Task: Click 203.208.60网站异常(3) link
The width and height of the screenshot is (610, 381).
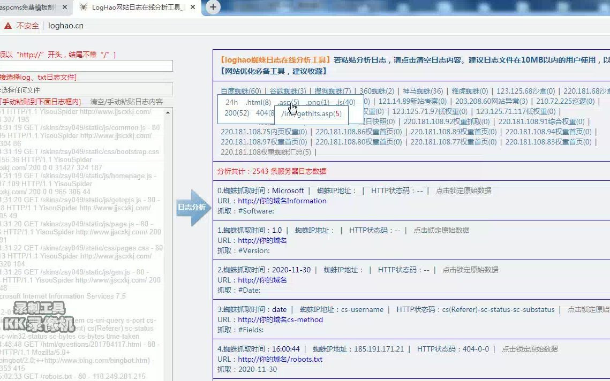Action: [491, 101]
